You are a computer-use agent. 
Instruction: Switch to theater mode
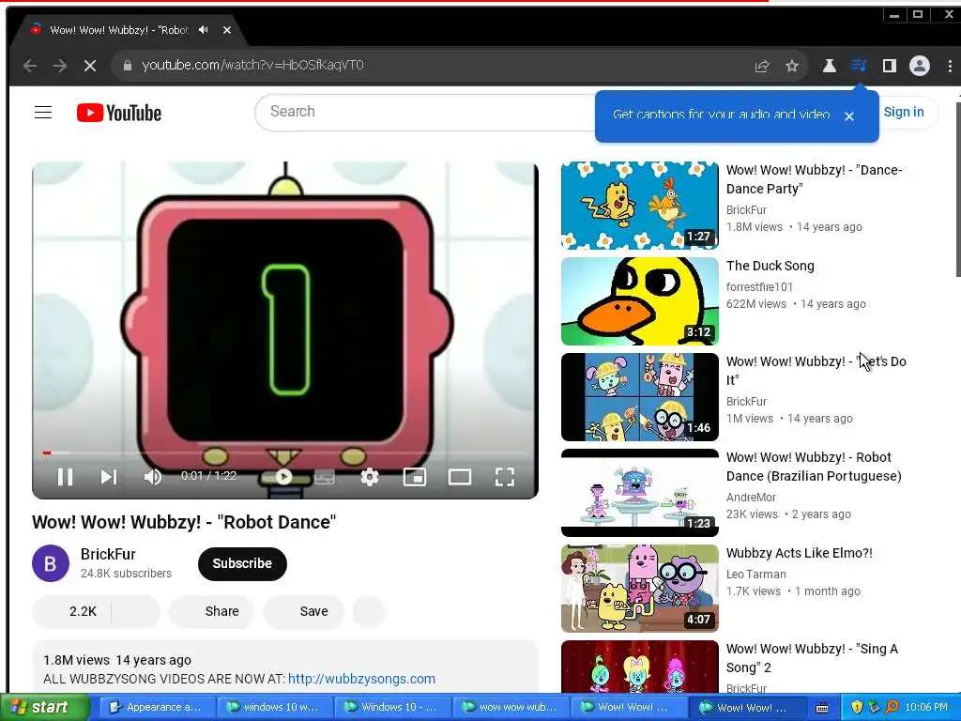coord(460,477)
